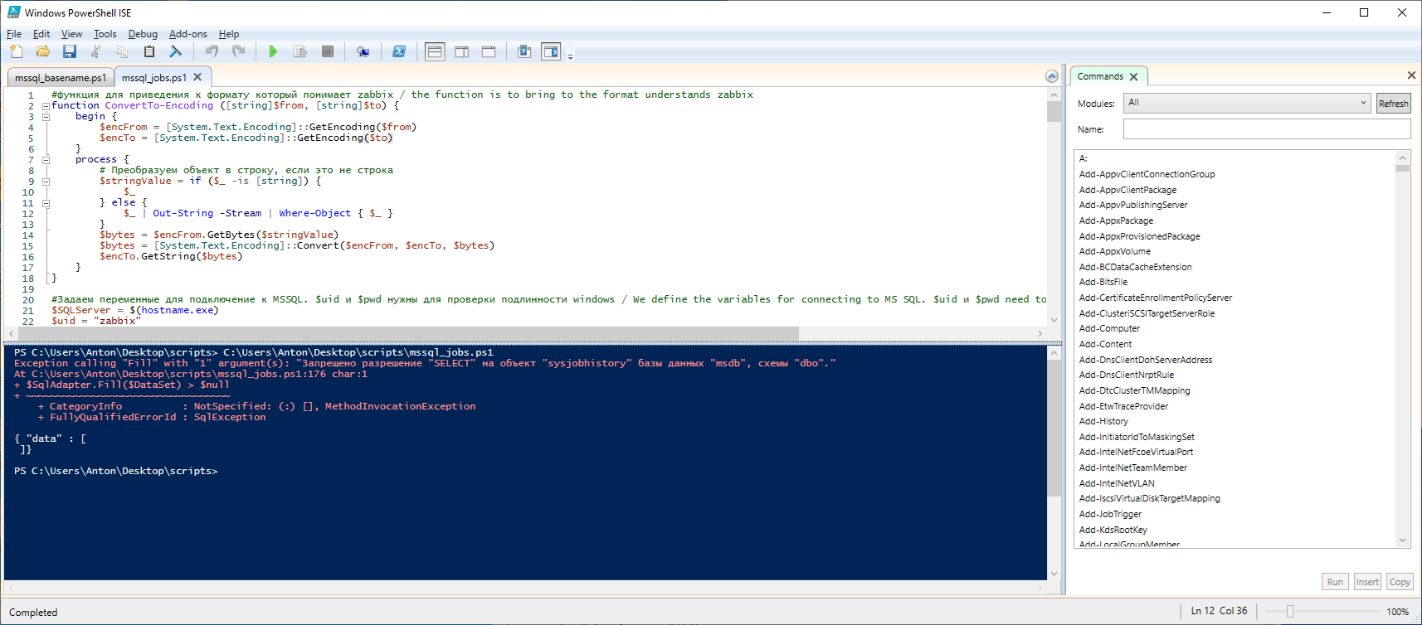Collapse the if block at line 9
This screenshot has width=1422, height=625.
[x=46, y=182]
